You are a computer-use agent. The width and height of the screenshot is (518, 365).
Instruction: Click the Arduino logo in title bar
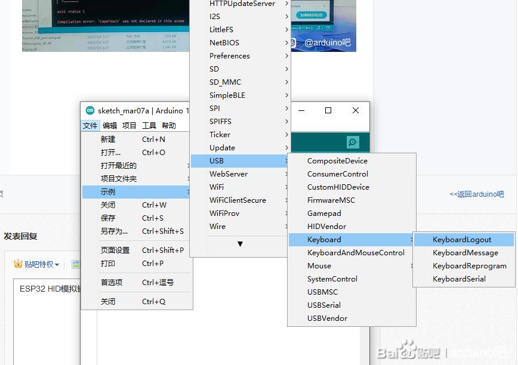click(x=90, y=110)
